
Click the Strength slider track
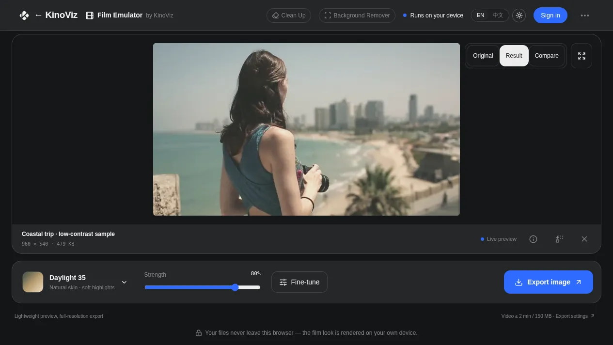pyautogui.click(x=203, y=287)
